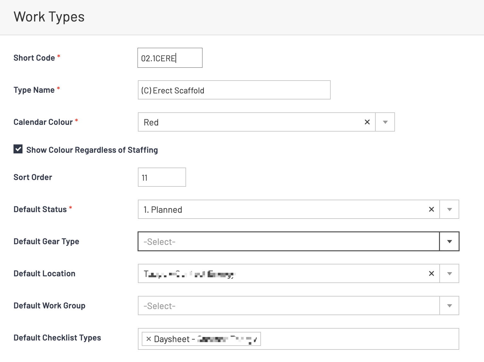Viewport: 484px width, 362px height.
Task: Remove the Daysheet checklist type tag
Action: coord(148,339)
